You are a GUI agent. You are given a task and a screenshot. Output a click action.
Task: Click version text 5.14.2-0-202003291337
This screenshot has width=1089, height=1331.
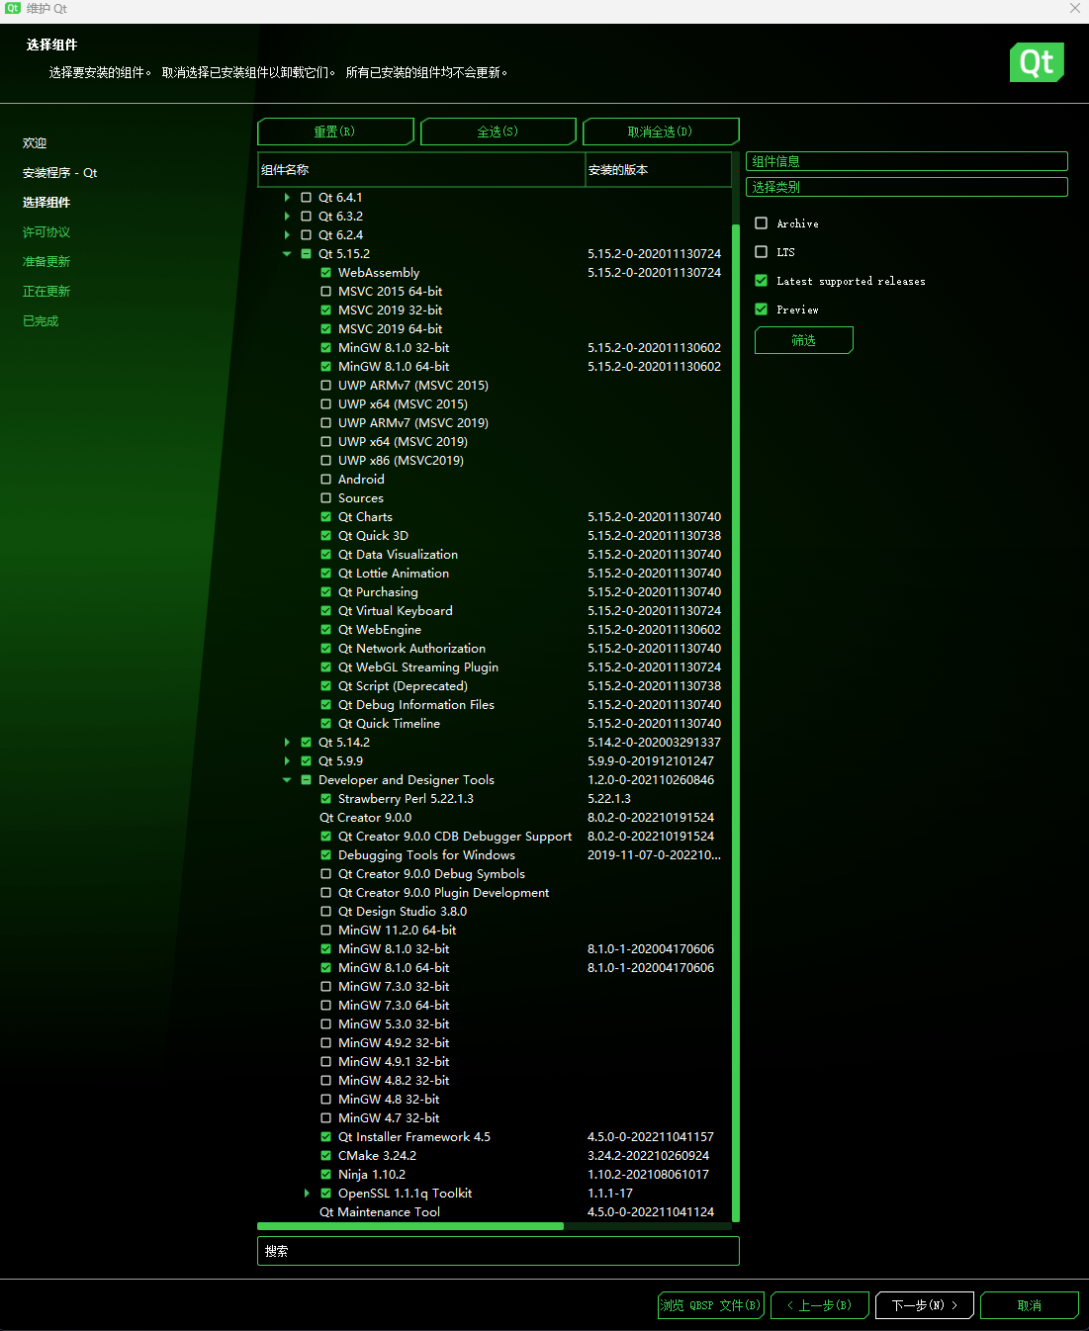pyautogui.click(x=654, y=743)
